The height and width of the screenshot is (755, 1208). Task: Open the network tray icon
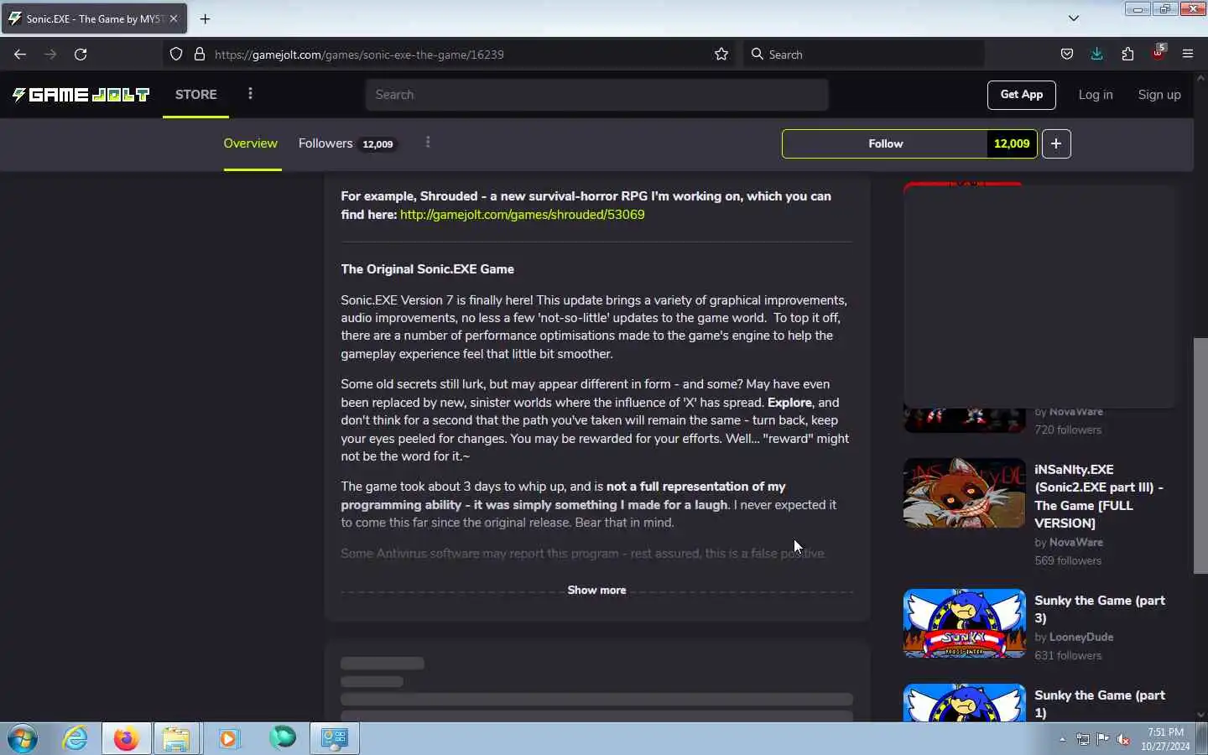click(1083, 740)
